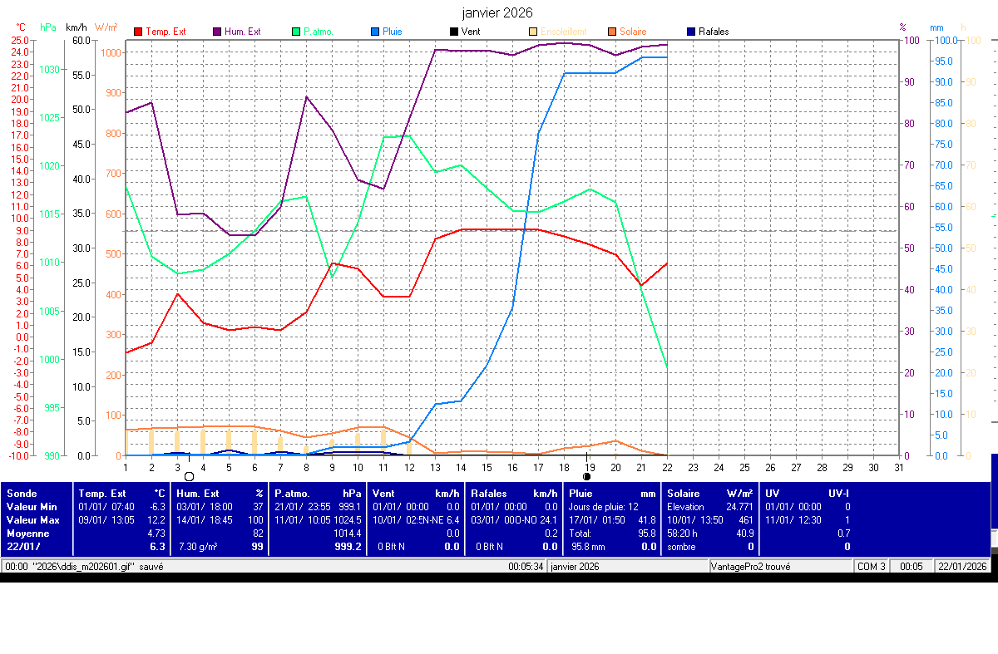Click the janvier 2026 chart title
998x654 pixels.
(x=497, y=12)
